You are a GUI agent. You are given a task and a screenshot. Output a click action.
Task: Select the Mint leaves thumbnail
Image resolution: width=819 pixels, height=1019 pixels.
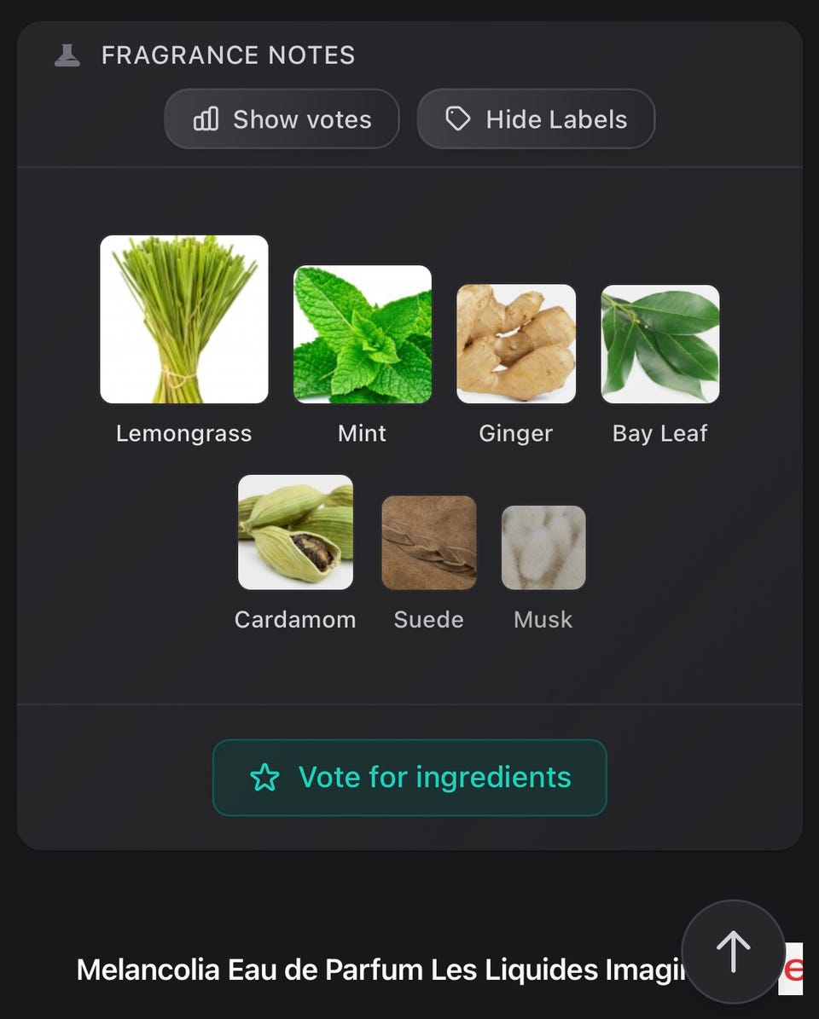363,334
